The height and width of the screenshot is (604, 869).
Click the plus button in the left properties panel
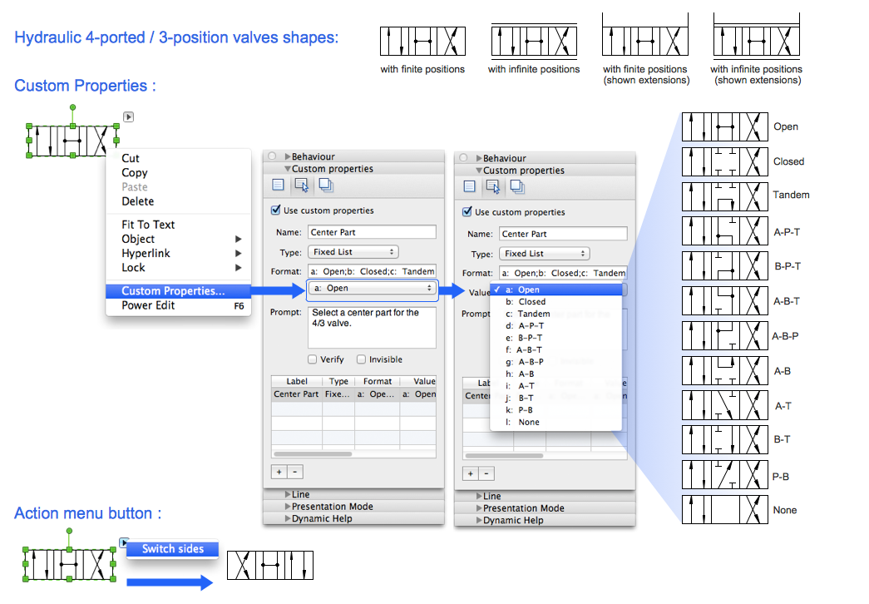click(279, 472)
